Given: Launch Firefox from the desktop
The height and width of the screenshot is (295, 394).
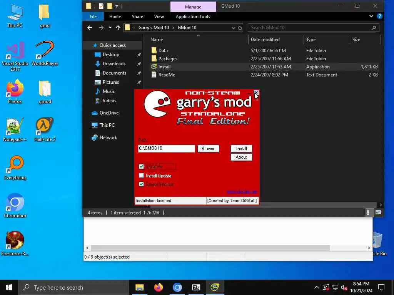Looking at the screenshot, I should 15,91.
